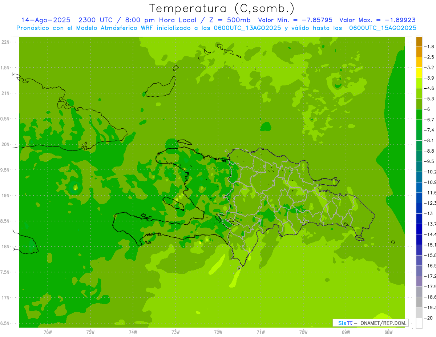436x337 pixels.
Task: Click the '-20' legend value
Action: [428, 318]
